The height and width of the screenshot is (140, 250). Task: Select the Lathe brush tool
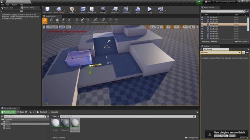click(69, 21)
